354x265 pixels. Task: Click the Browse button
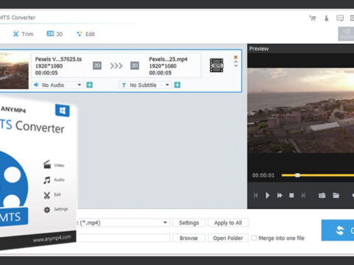pos(189,238)
